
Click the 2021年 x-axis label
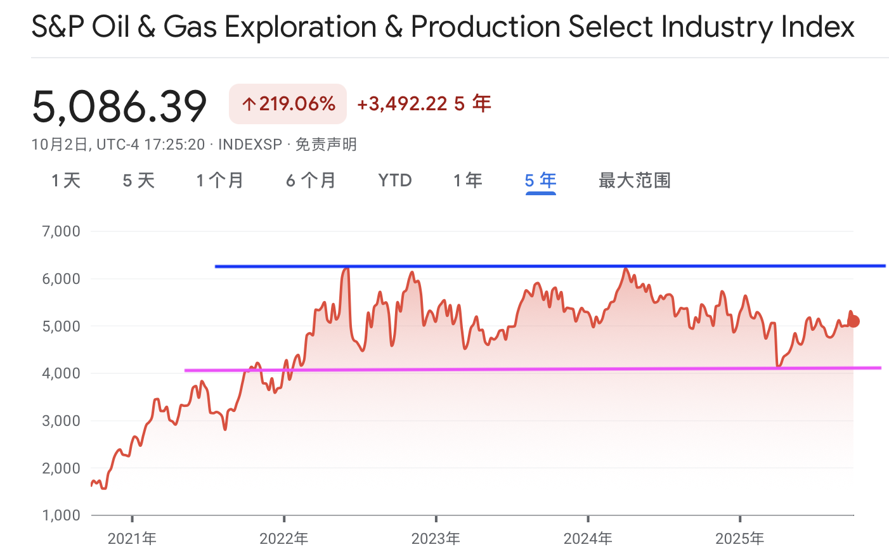pyautogui.click(x=132, y=539)
